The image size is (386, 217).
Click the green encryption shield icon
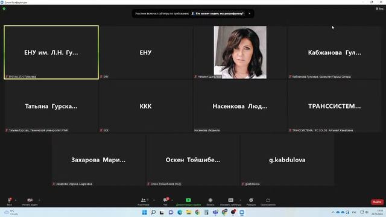pyautogui.click(x=4, y=8)
